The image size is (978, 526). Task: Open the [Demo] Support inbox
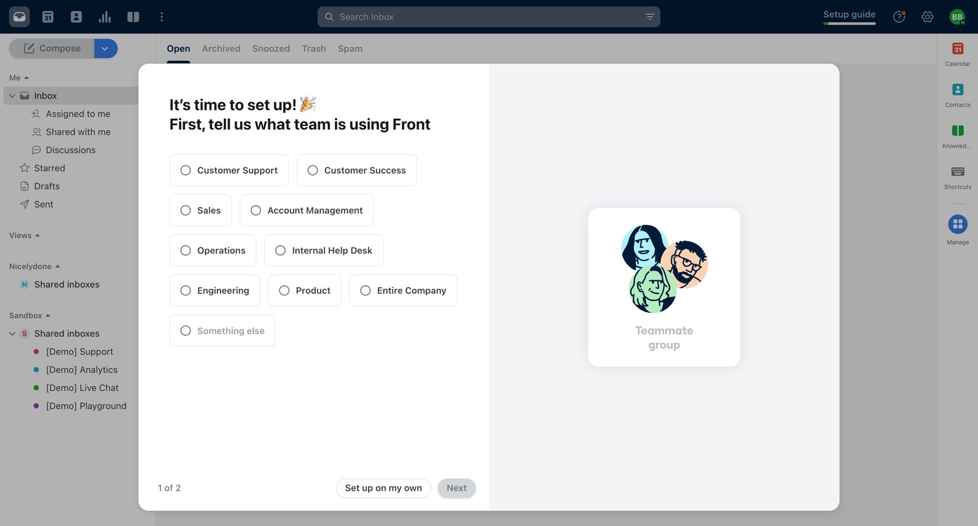pos(80,352)
